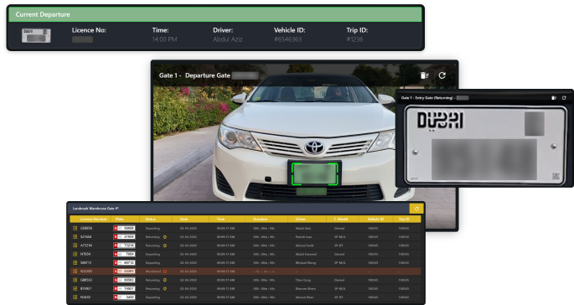Image resolution: width=574 pixels, height=305 pixels.
Task: Select 'Owned' model cell in Abdul Aziz row
Action: [x=339, y=228]
